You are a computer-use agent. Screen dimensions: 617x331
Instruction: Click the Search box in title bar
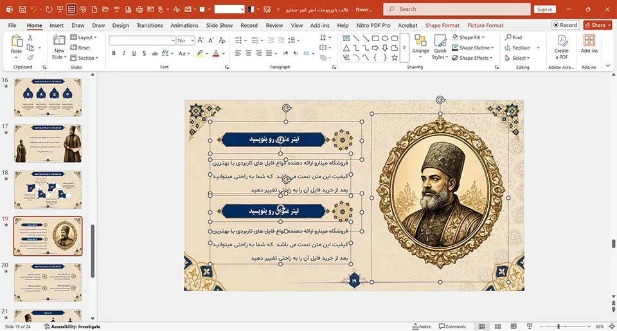pos(457,9)
